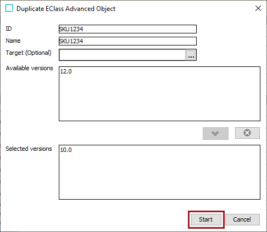Image resolution: width=267 pixels, height=232 pixels.
Task: Click the Selected versions label
Action: (x=29, y=149)
